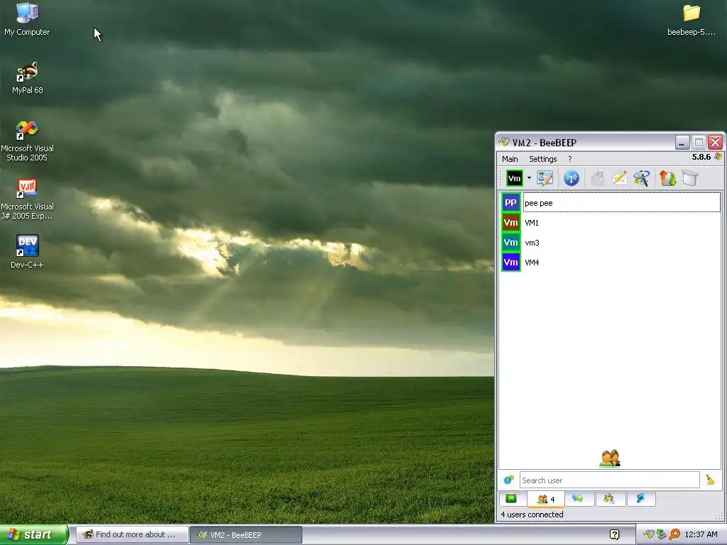Viewport: 727px width, 545px height.
Task: Click the Search user field
Action: coord(609,480)
